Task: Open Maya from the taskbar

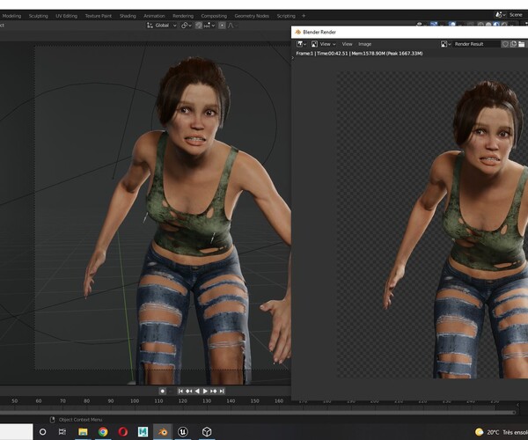Action: pyautogui.click(x=143, y=432)
